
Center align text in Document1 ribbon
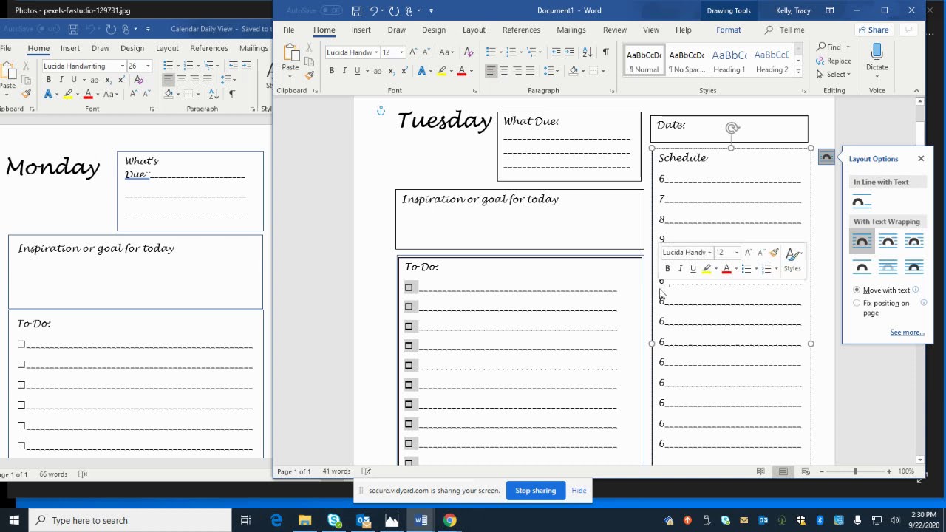pyautogui.click(x=504, y=71)
